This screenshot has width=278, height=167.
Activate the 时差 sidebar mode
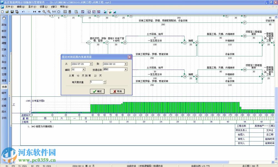pos(4,68)
